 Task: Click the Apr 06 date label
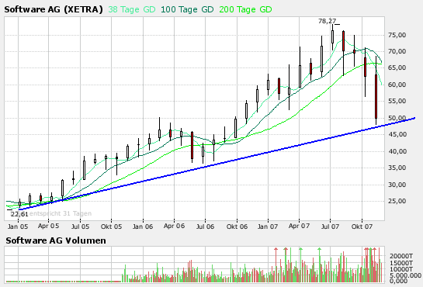175,226
